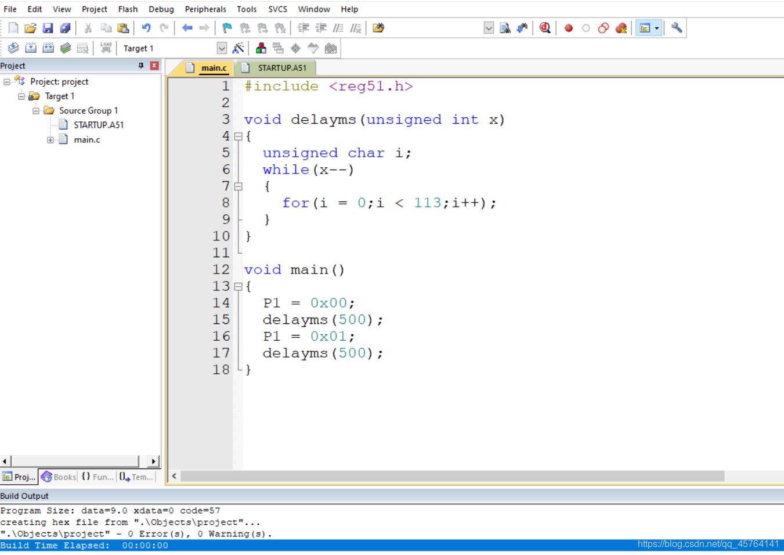The height and width of the screenshot is (555, 784).
Task: Open the Target 1 selection dropdown
Action: (x=222, y=48)
